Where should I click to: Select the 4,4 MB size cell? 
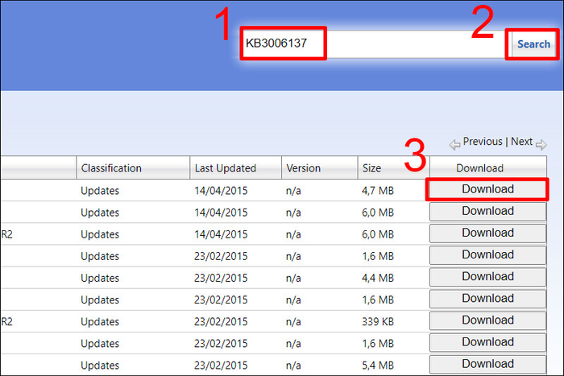click(x=378, y=278)
